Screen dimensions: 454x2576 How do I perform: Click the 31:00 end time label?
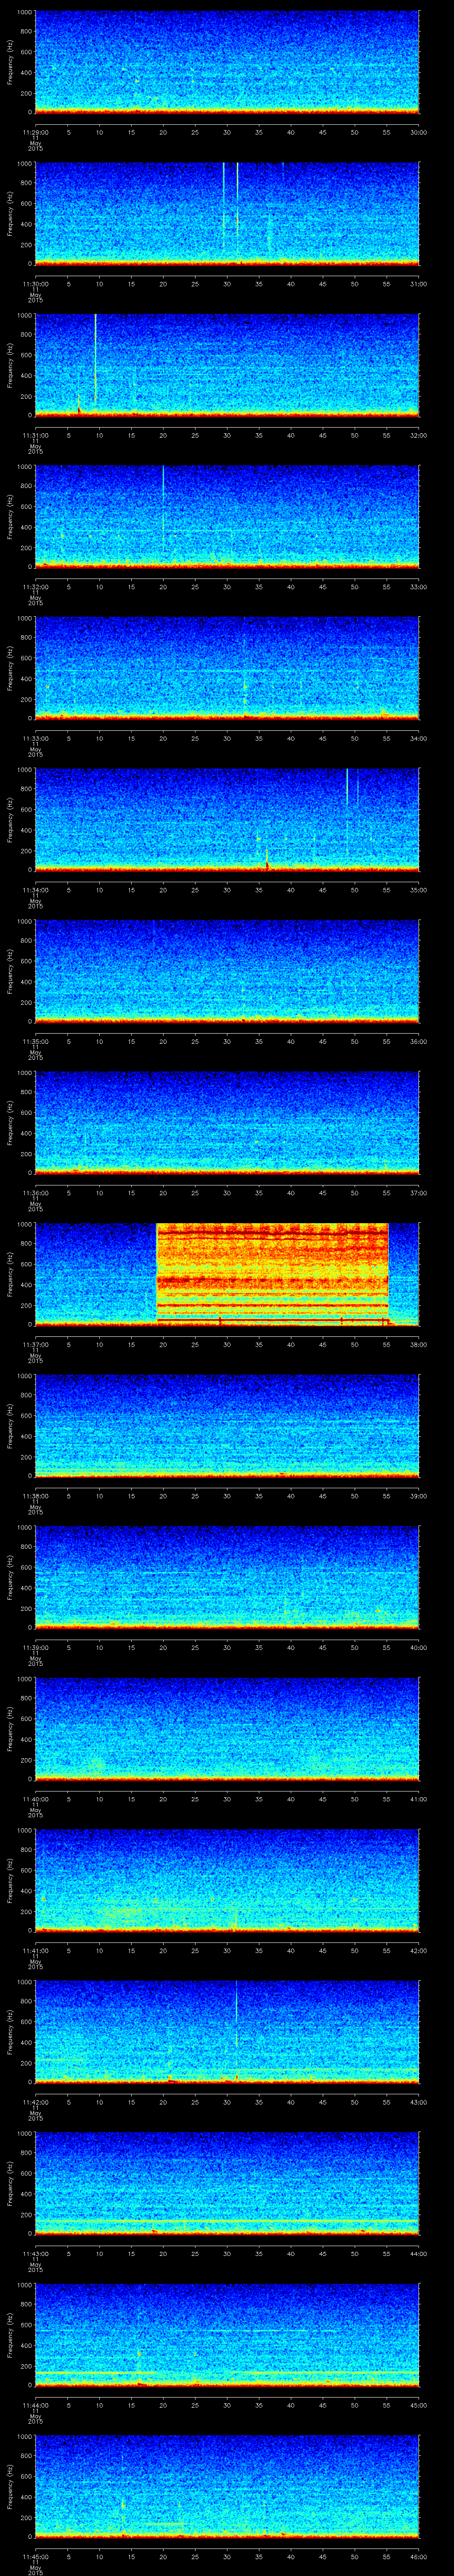(418, 284)
